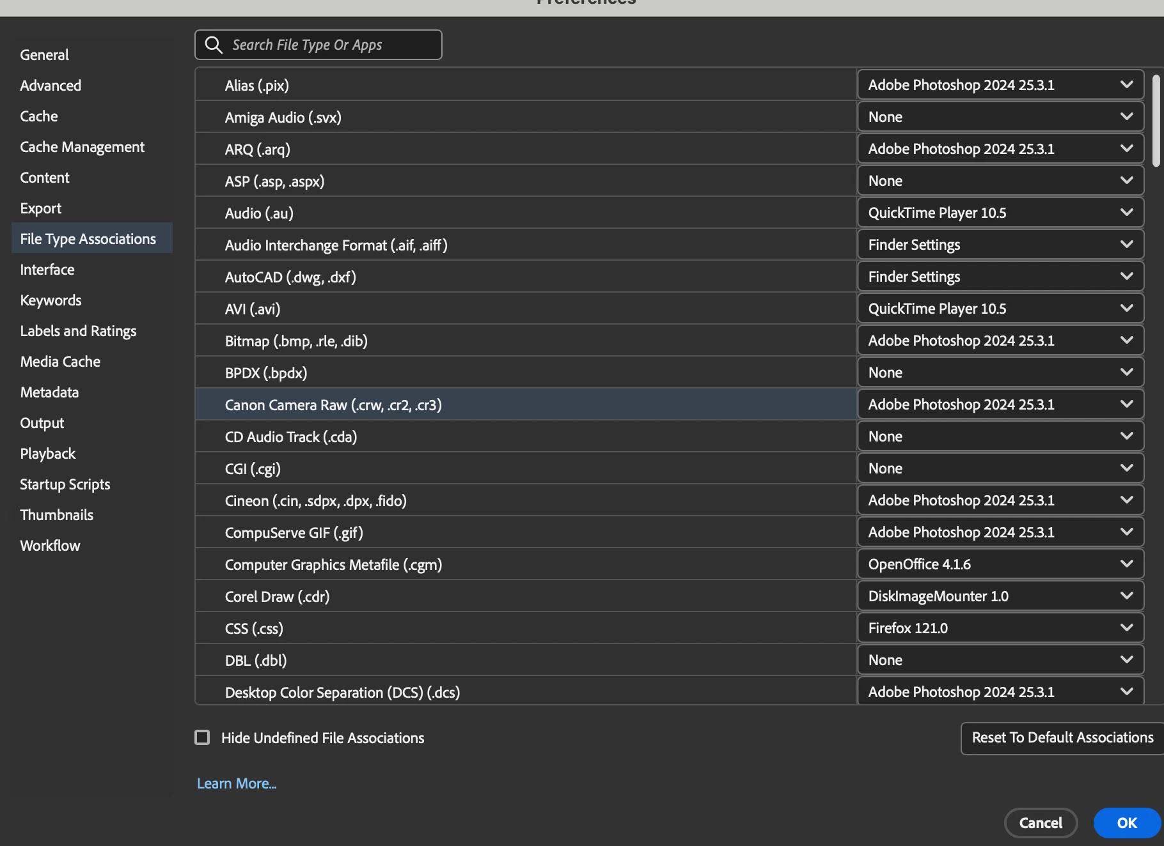Enable Hide Undefined File Associations checkbox

coord(202,737)
